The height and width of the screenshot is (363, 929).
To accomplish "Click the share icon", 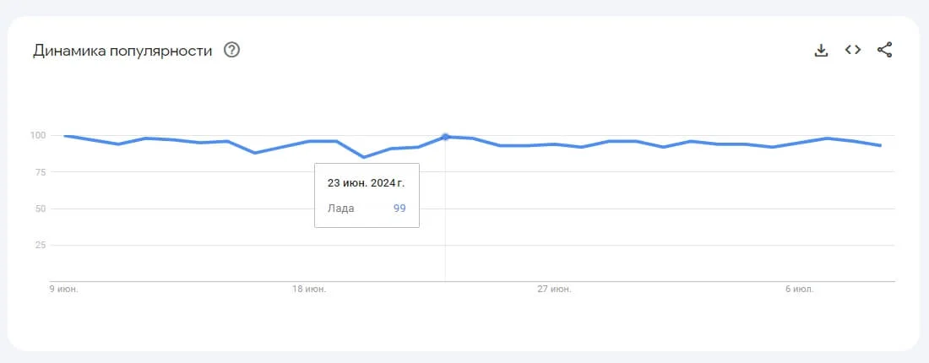I will [x=884, y=50].
